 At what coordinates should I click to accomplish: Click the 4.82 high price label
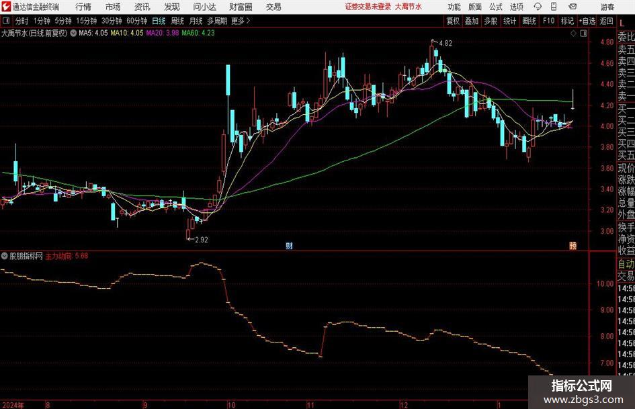tap(445, 43)
